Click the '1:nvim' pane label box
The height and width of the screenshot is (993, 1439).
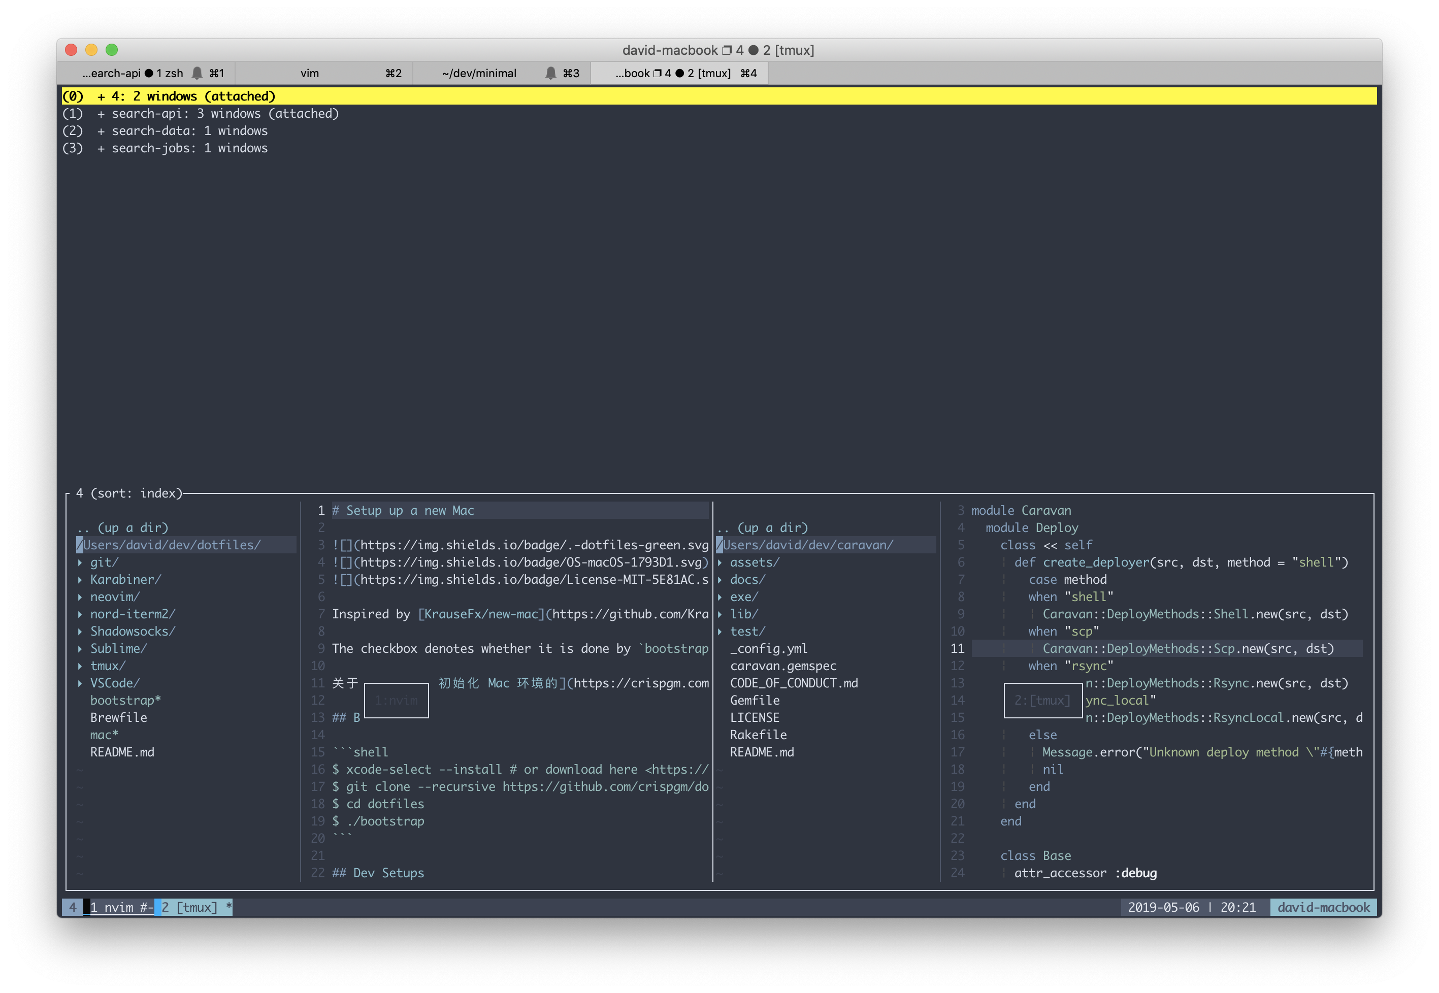[x=396, y=701]
